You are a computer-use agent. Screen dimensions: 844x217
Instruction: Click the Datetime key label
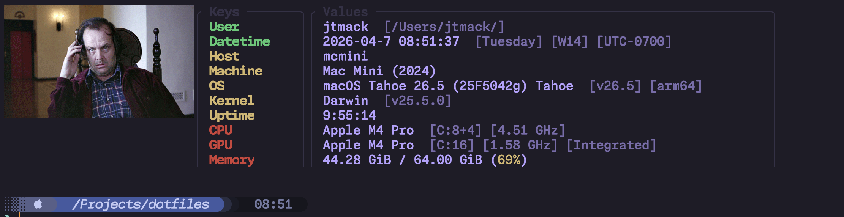pos(239,42)
